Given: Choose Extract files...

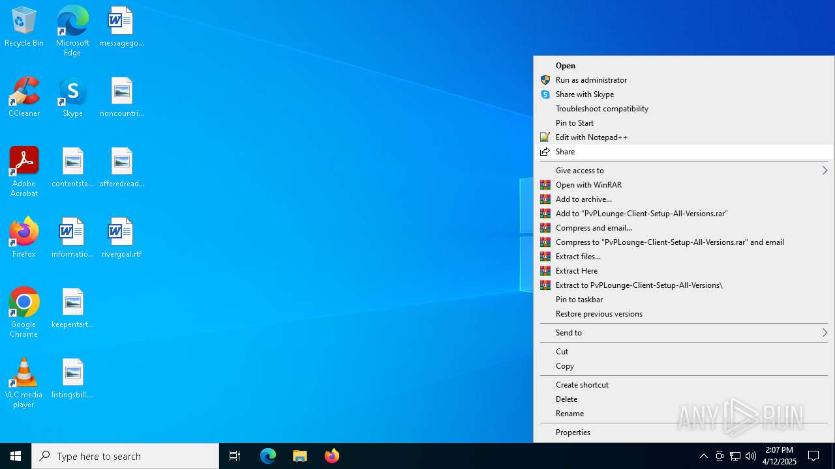Looking at the screenshot, I should (684, 256).
